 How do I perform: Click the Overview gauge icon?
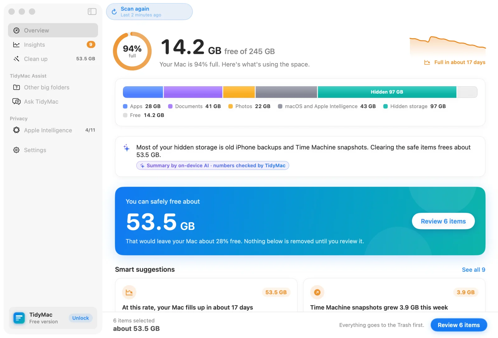(x=16, y=31)
